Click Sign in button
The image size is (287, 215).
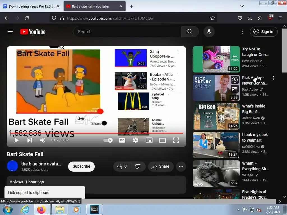point(264,32)
